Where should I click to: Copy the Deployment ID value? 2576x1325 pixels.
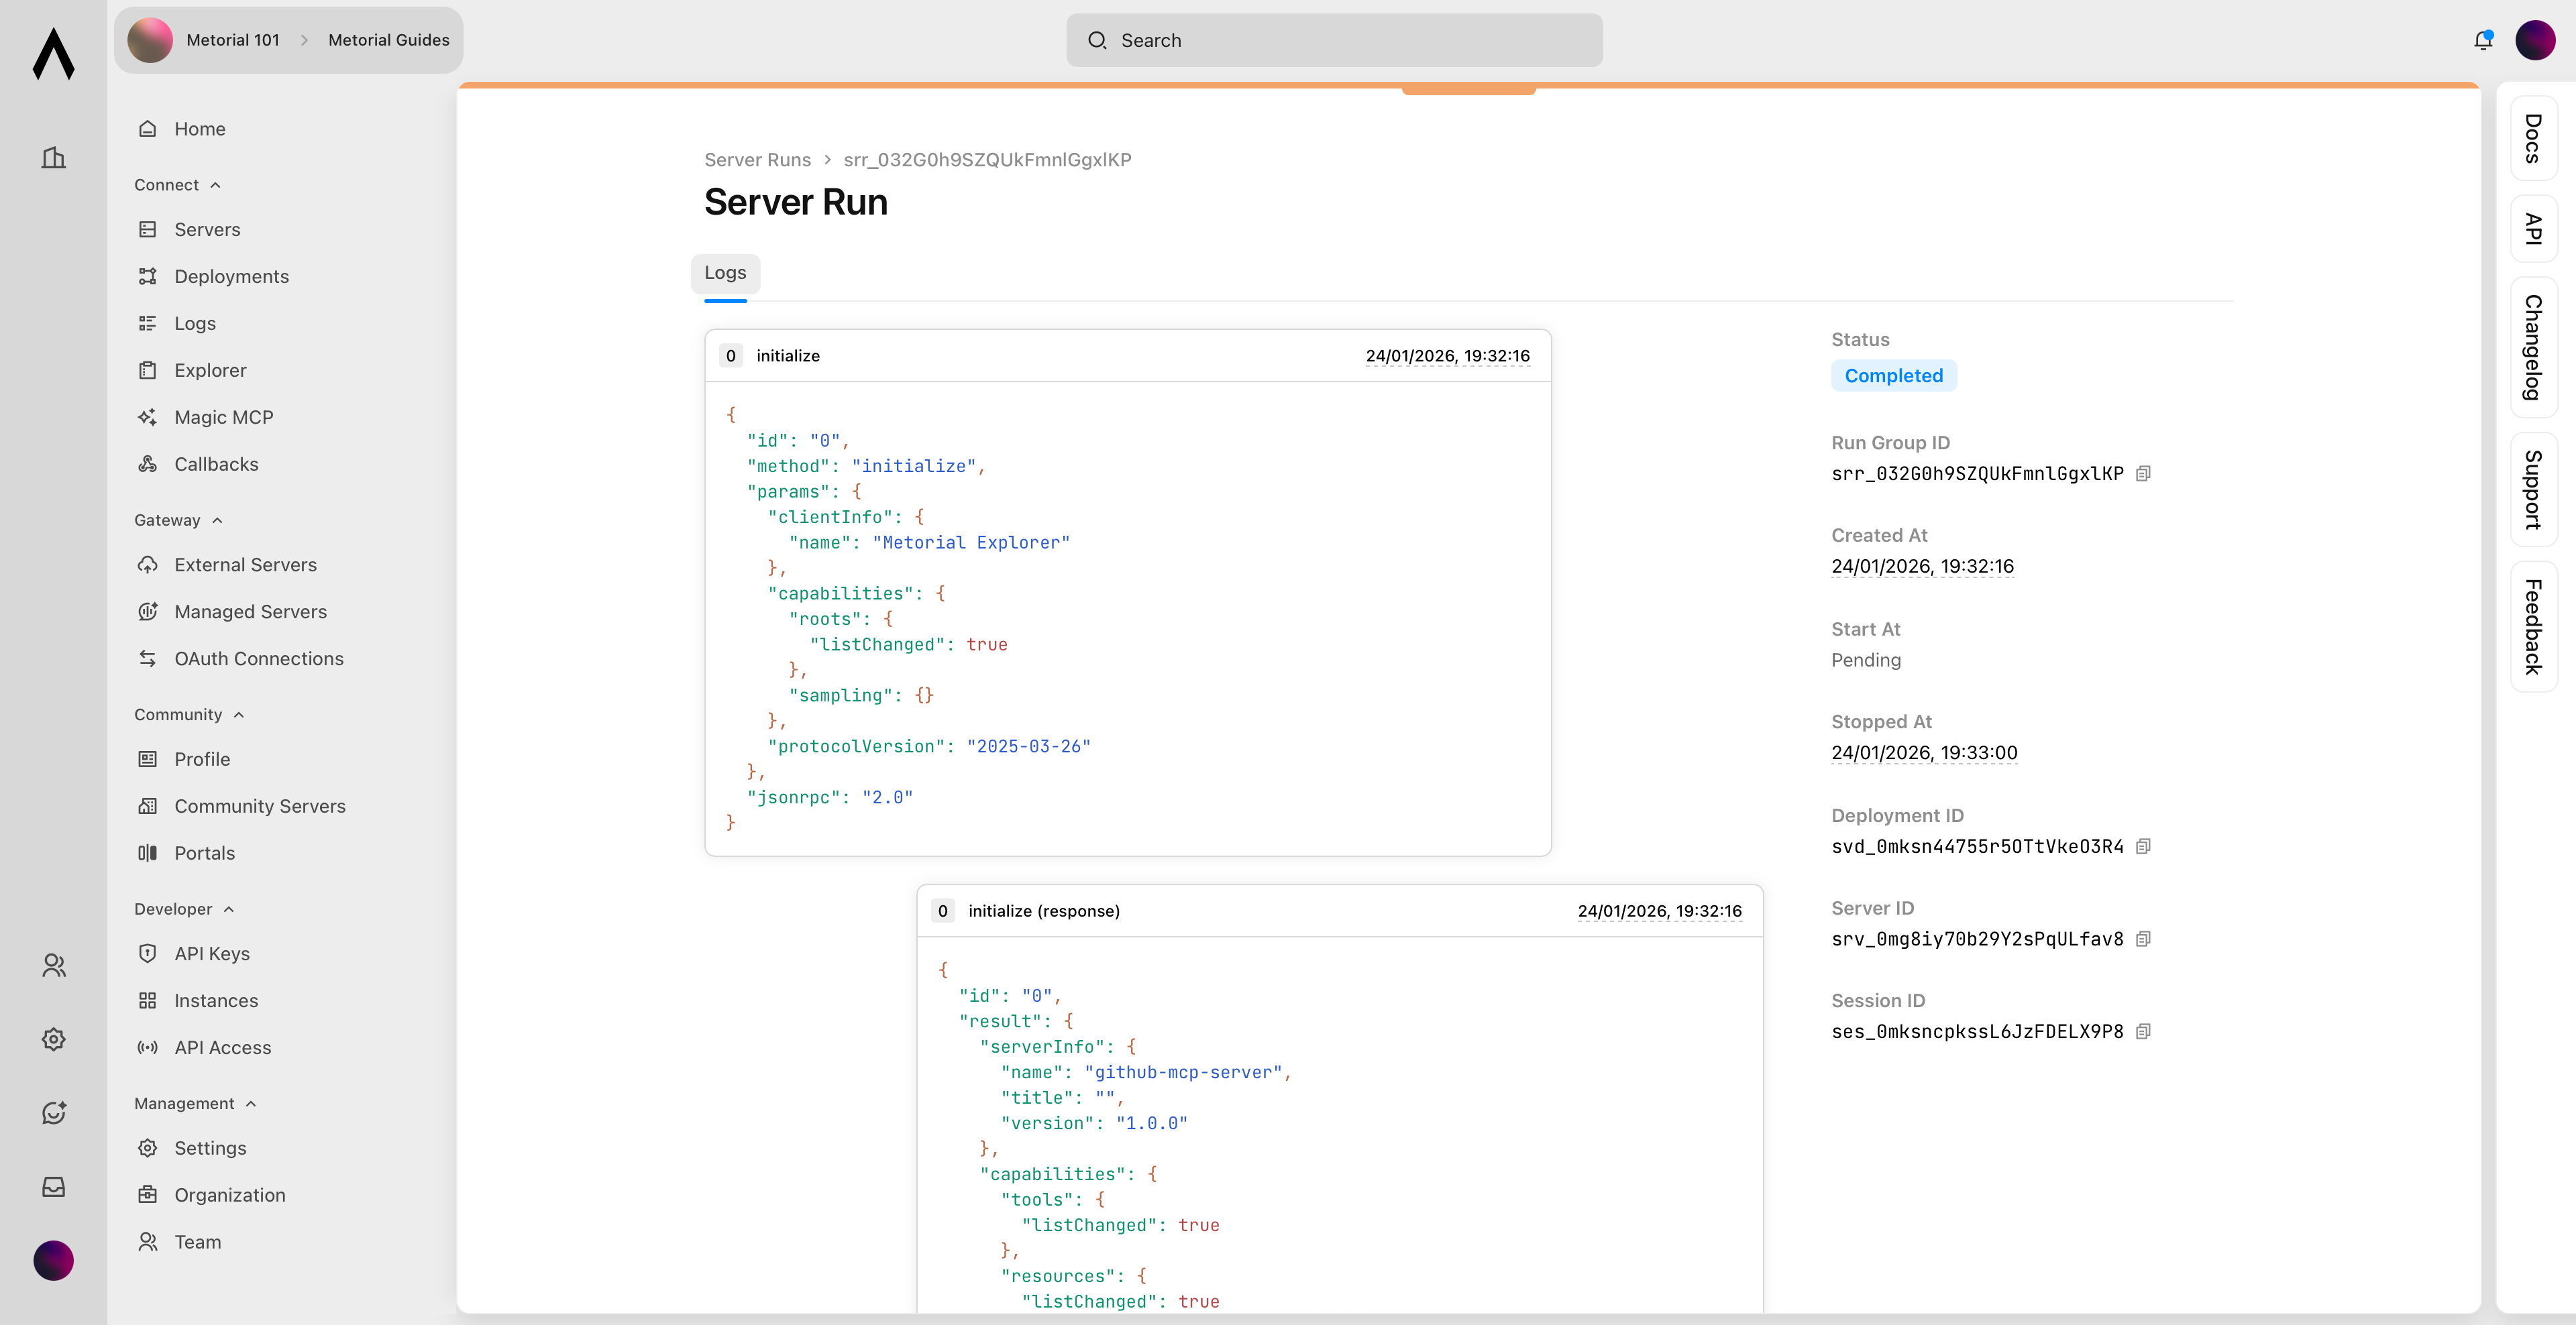point(2143,846)
